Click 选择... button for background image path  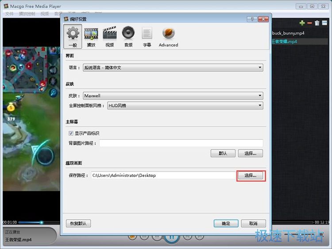coord(251,153)
